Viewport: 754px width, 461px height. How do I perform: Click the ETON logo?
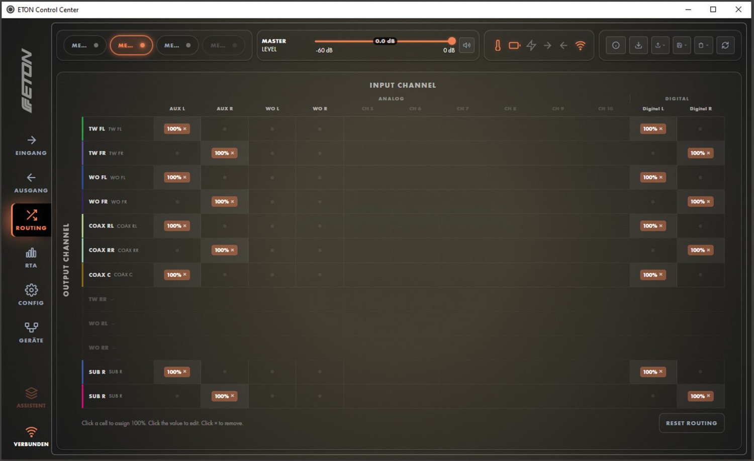[x=27, y=80]
